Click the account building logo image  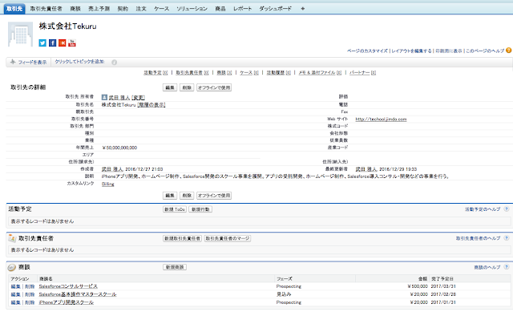20,34
